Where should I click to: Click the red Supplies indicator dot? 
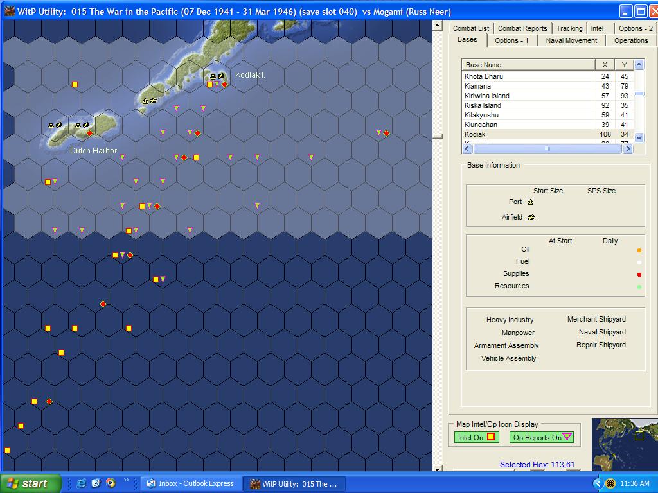coord(639,275)
